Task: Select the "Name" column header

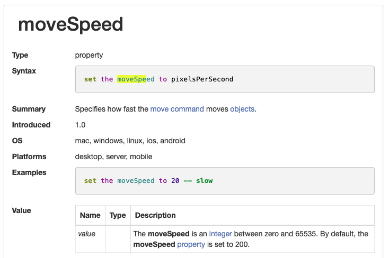Action: [90, 215]
